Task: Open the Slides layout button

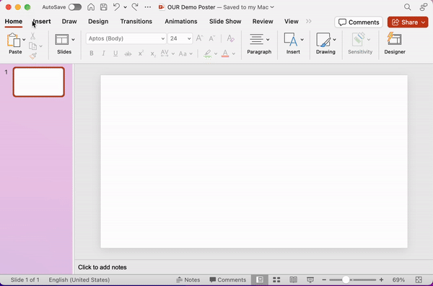Action: pyautogui.click(x=62, y=40)
